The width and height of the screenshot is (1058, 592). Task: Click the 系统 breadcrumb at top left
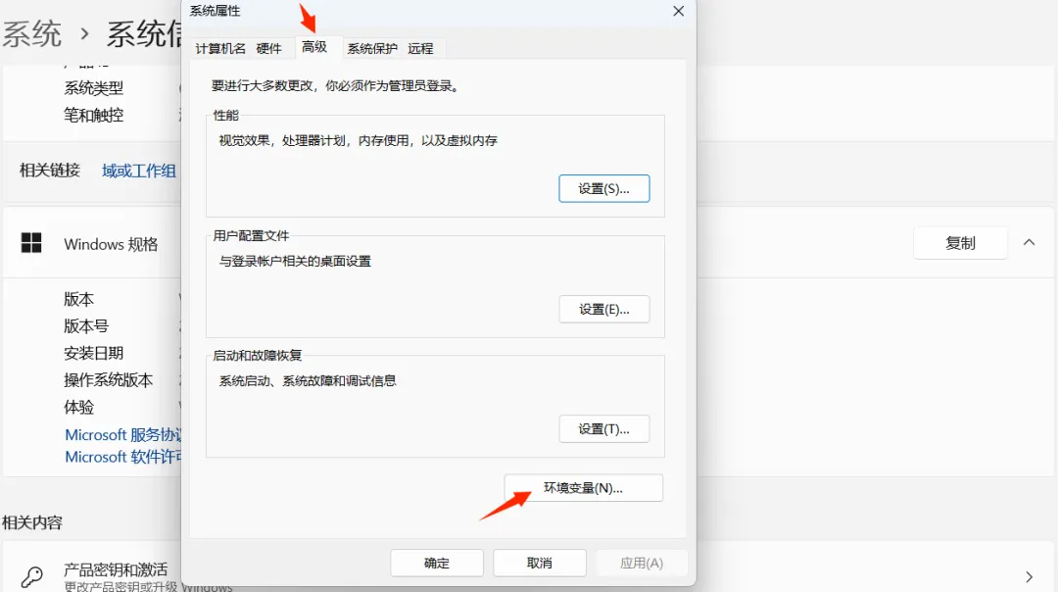(x=32, y=31)
